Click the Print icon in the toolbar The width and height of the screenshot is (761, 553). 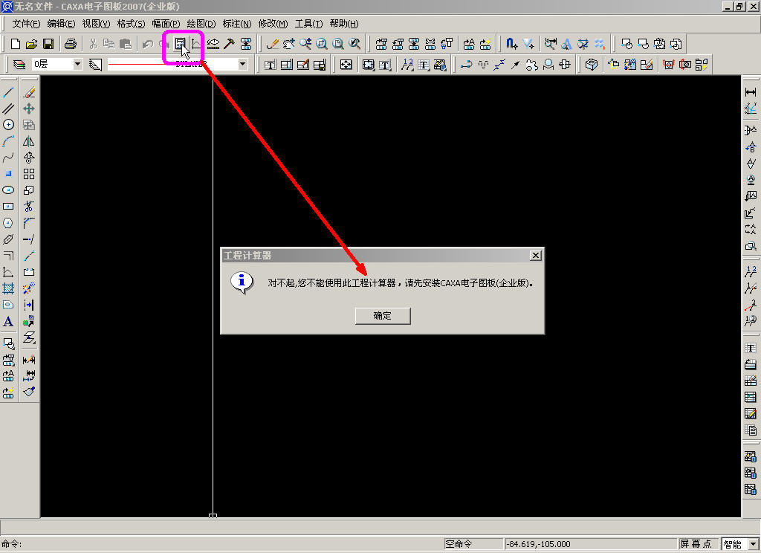click(71, 44)
